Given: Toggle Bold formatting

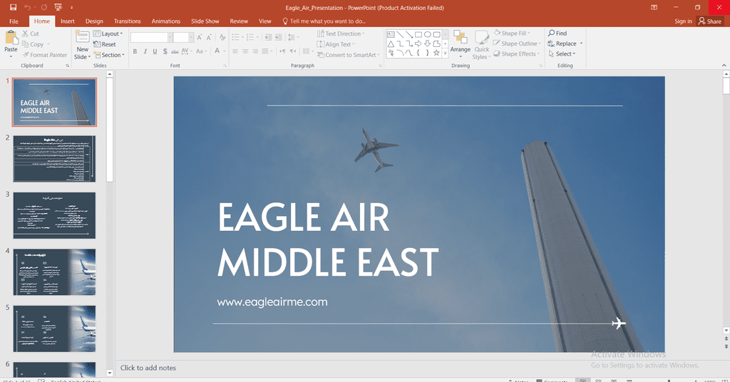Looking at the screenshot, I should click(x=135, y=51).
